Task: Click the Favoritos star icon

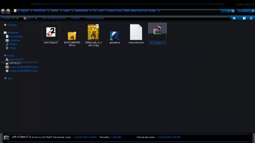Action: 5,25
